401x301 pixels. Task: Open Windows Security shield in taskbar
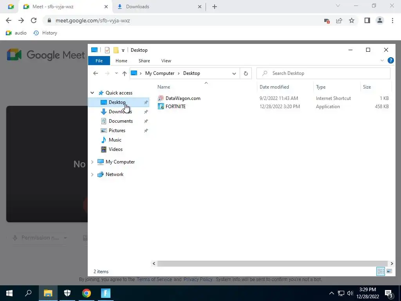tap(67, 293)
